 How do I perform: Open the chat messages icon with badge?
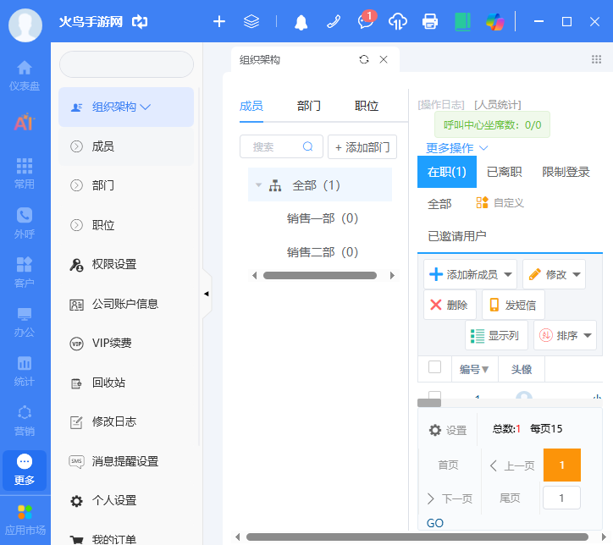click(367, 20)
